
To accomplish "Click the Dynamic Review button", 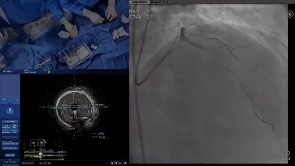I will [x=28, y=163].
